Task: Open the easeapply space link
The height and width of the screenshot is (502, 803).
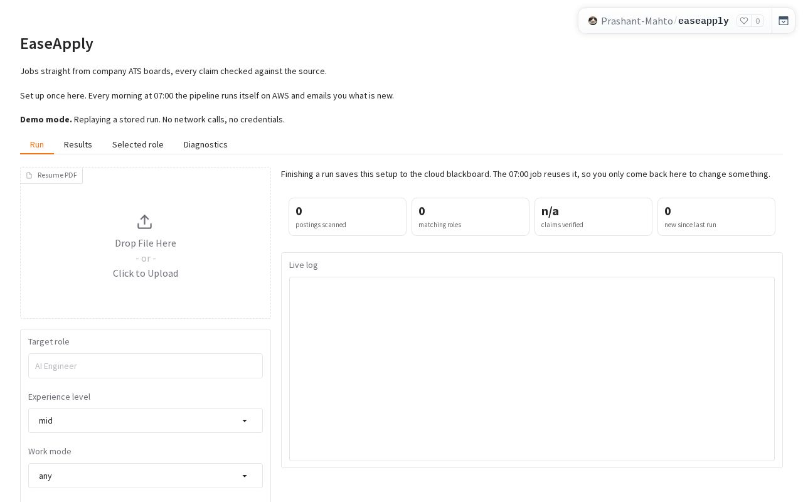Action: (x=703, y=21)
